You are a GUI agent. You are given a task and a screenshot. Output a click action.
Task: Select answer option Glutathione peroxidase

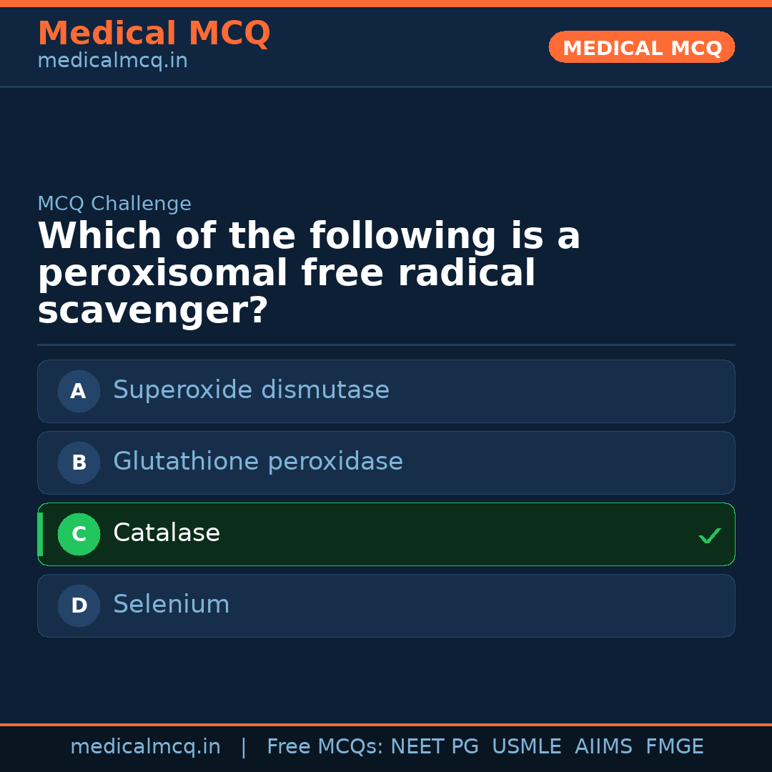pos(386,462)
